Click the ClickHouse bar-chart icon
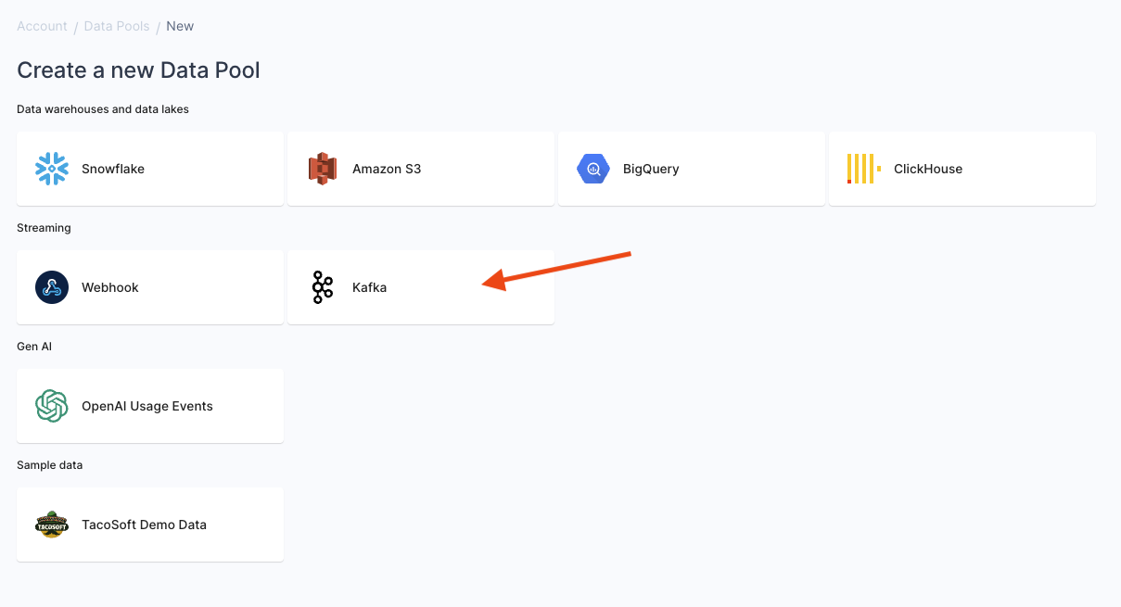 tap(862, 169)
